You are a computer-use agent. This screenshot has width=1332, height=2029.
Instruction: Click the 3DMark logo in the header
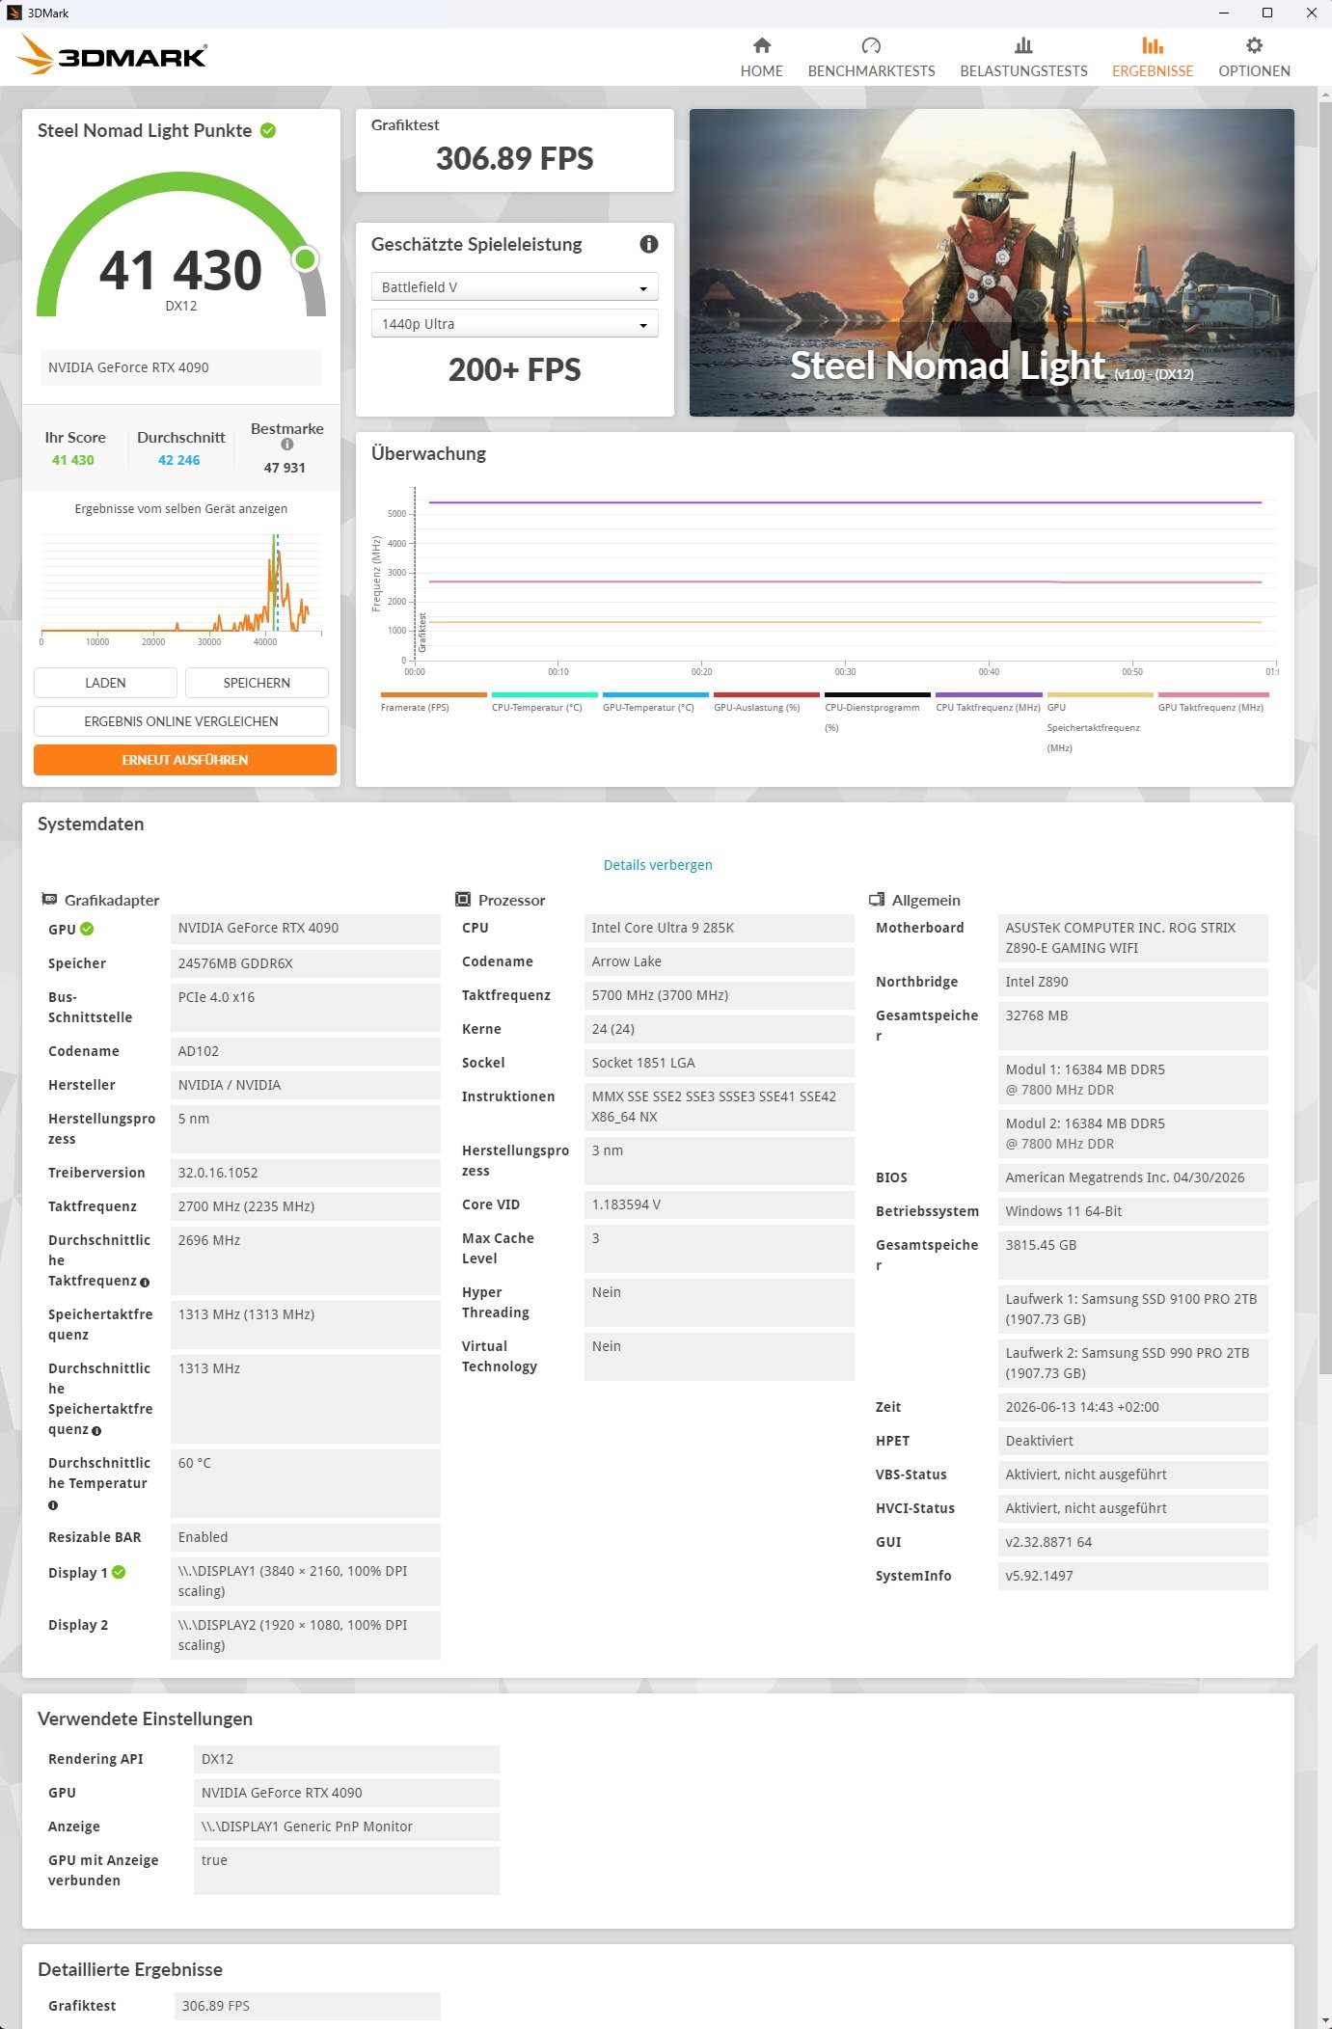[x=112, y=55]
